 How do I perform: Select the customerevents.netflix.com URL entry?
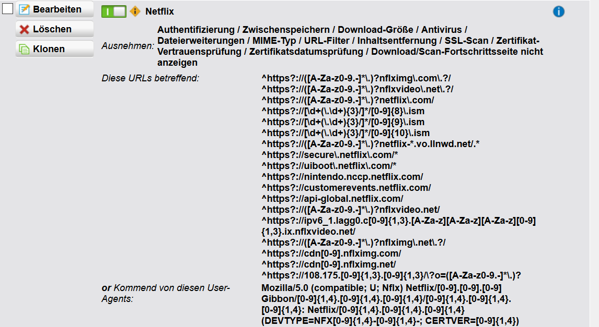coord(346,187)
